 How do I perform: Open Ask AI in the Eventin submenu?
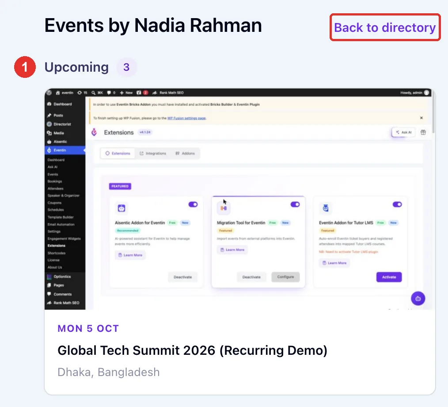click(53, 167)
